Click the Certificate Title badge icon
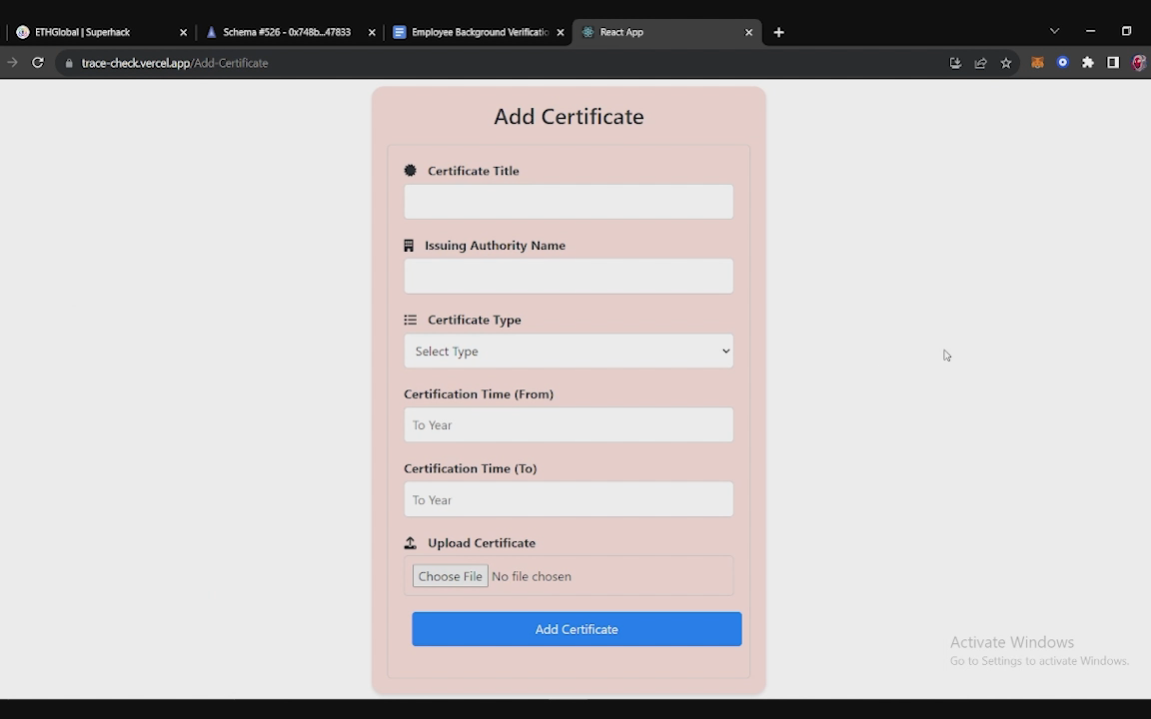Viewport: 1151px width, 719px height. [x=411, y=170]
